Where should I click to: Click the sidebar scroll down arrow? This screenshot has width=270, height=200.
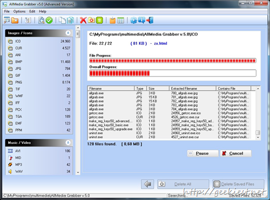[x=78, y=173]
